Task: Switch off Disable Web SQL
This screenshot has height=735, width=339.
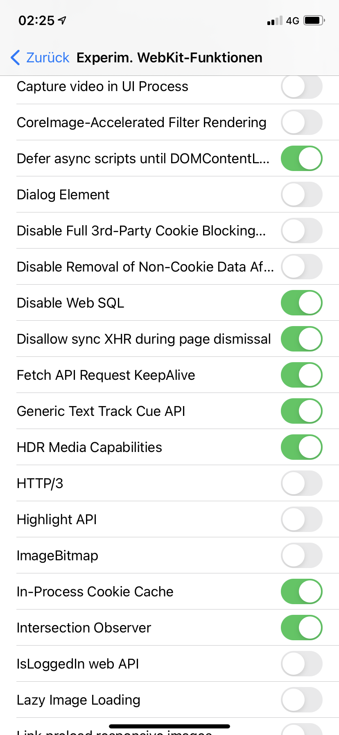Action: [x=301, y=303]
